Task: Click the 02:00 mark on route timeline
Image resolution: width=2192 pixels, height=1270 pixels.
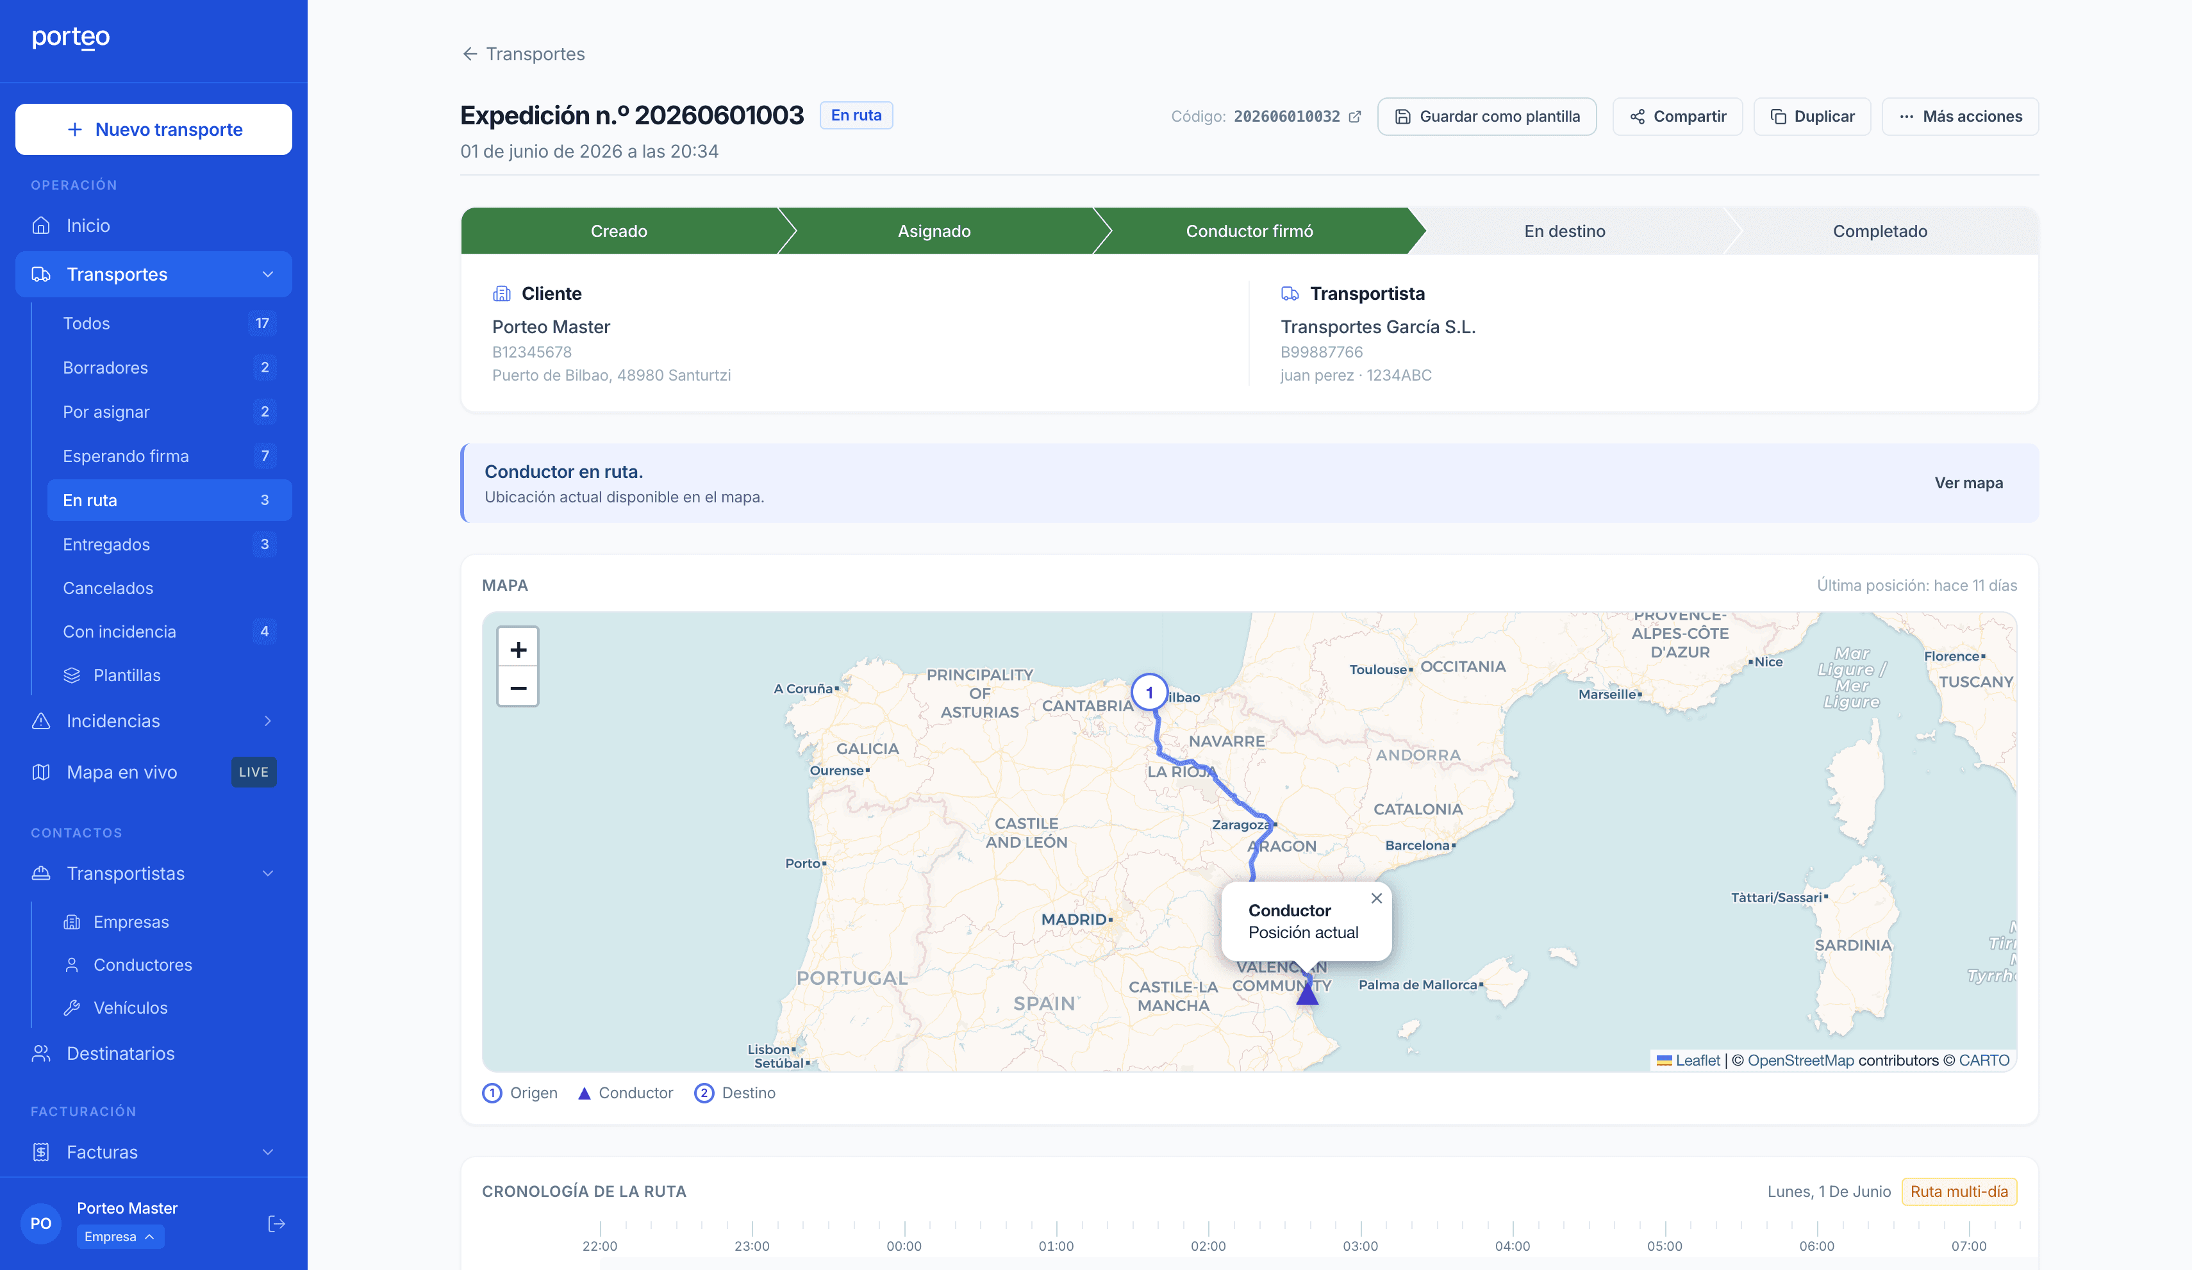Action: [1208, 1246]
